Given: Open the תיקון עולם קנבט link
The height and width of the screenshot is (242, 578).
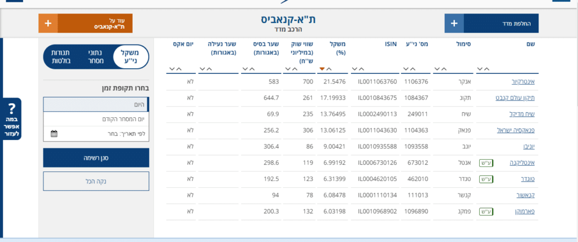Looking at the screenshot, I should click(515, 98).
